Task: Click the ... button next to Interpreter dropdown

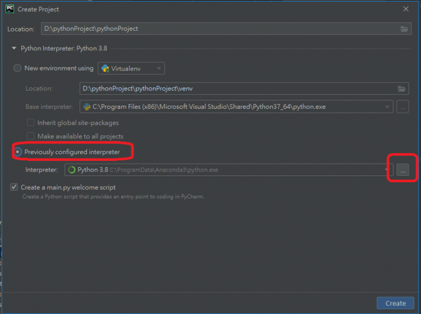Action: [402, 170]
